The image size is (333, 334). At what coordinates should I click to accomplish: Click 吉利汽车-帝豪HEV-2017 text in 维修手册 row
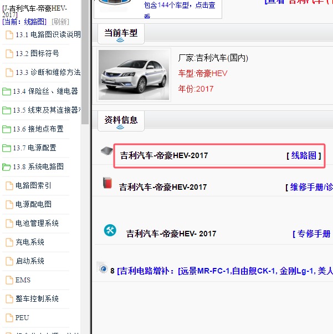[x=163, y=187]
